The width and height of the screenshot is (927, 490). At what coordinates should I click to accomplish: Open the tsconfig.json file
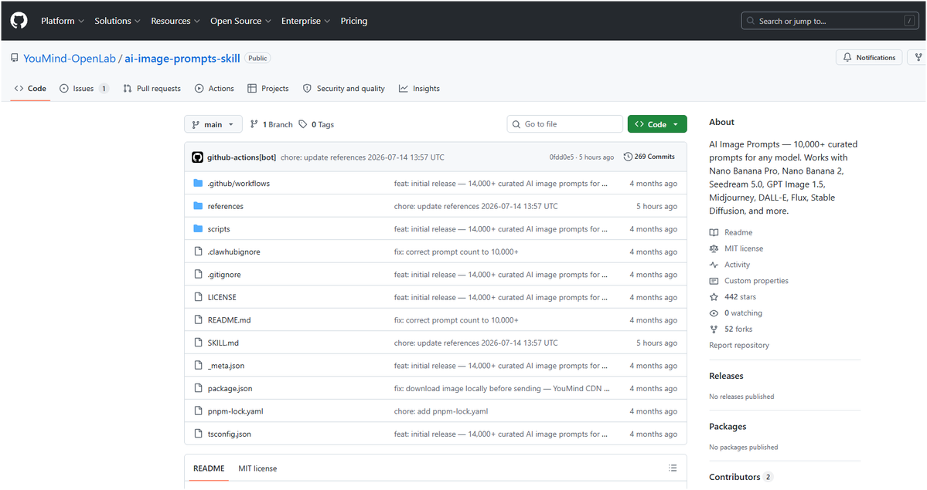click(x=230, y=434)
